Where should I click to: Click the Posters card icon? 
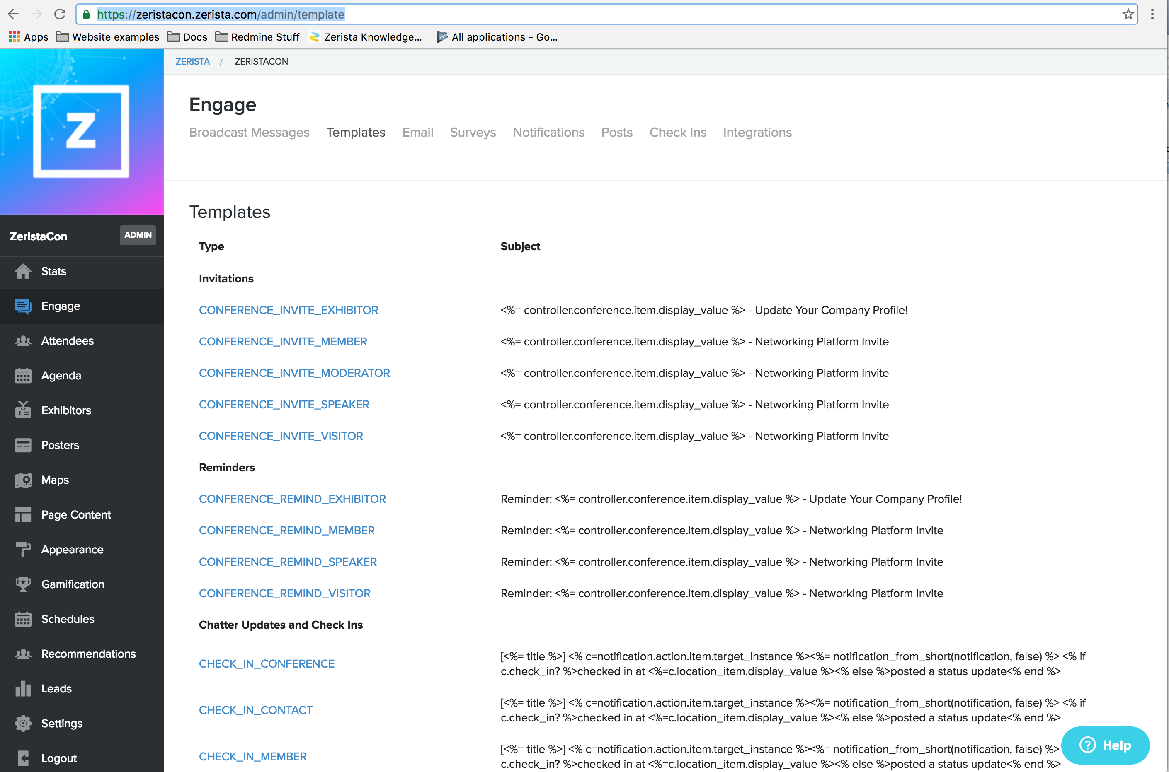(x=23, y=445)
